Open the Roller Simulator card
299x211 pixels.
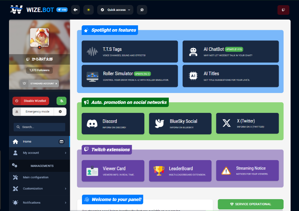click(130, 76)
